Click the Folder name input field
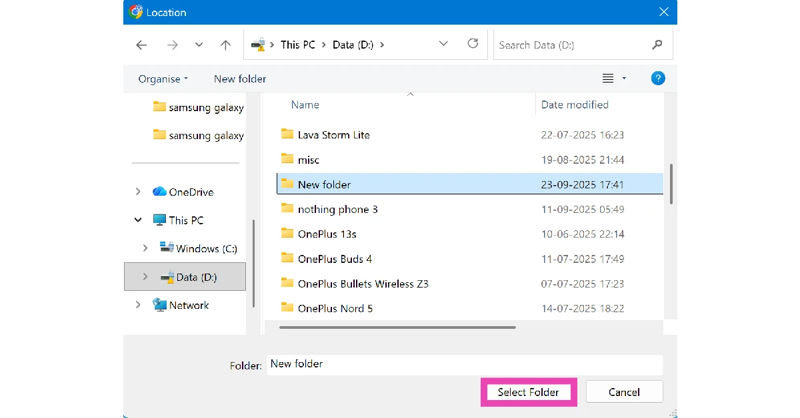This screenshot has height=418, width=800. pyautogui.click(x=464, y=364)
